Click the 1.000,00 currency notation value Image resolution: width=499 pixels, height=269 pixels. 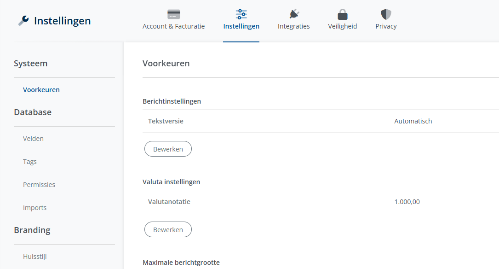[x=407, y=202]
